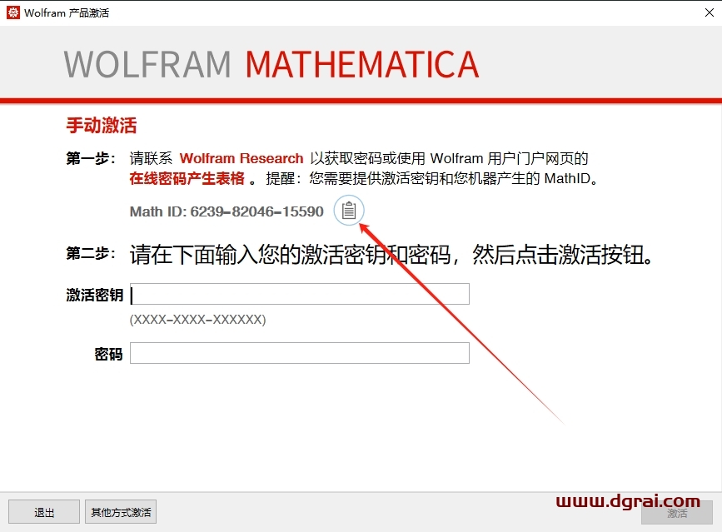Viewport: 722px width, 532px height.
Task: Click the window title Wolfram 产品激活
Action: (67, 12)
